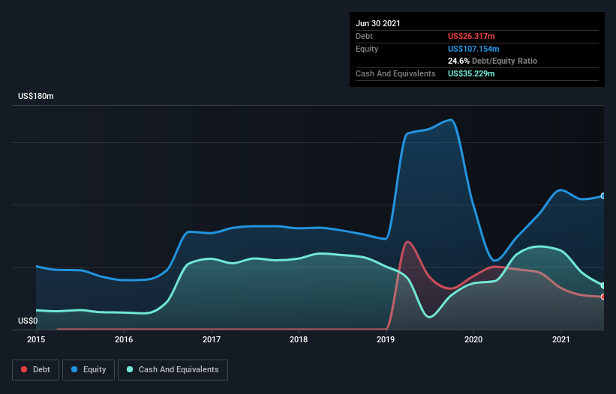The width and height of the screenshot is (616, 394).
Task: Toggle the Debt legend button
Action: [x=35, y=370]
